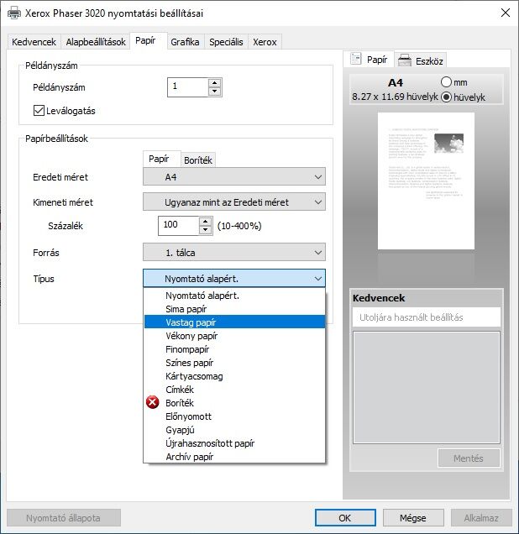
Task: Click the Nyomtató állapota button
Action: (63, 518)
